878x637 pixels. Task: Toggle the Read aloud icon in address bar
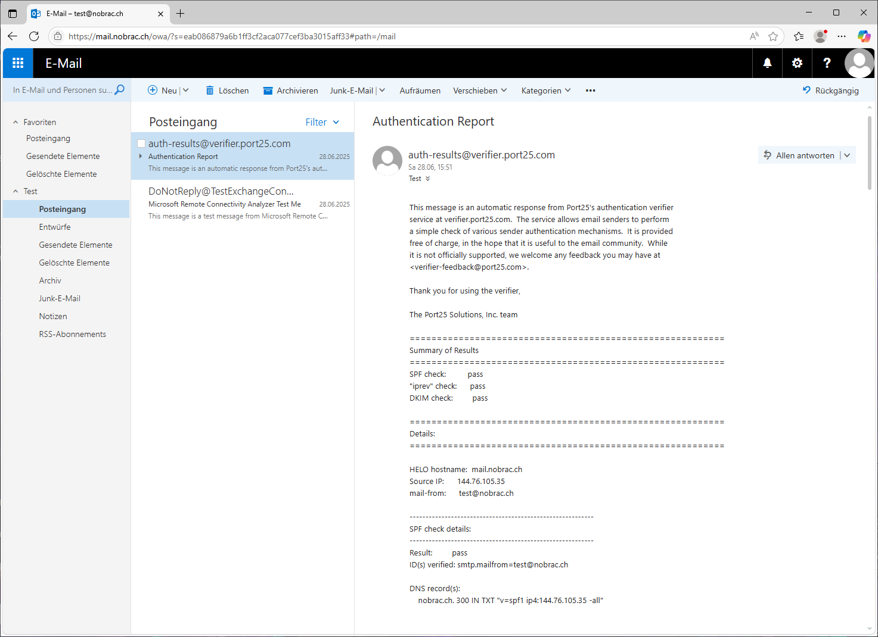pyautogui.click(x=754, y=36)
